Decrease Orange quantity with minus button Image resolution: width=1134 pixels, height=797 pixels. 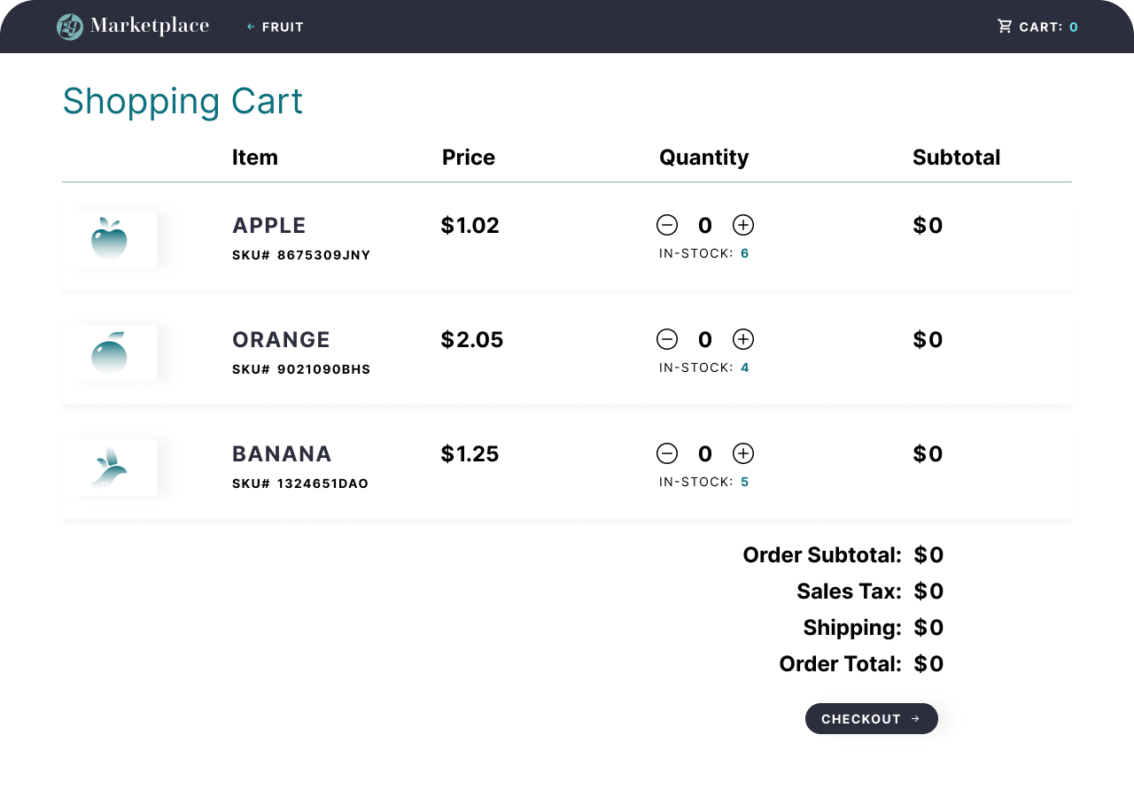point(667,339)
